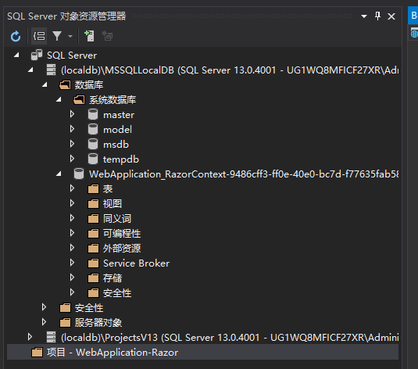Select the 表 folder icon

coord(93,189)
